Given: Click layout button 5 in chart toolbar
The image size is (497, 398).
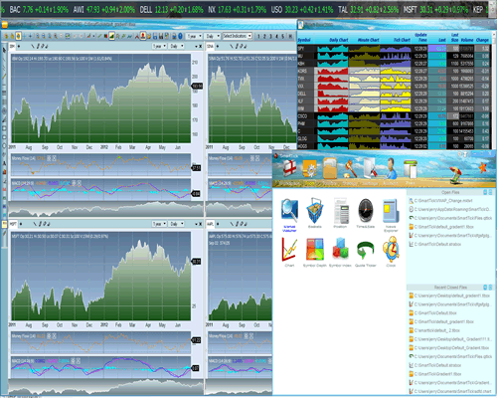Looking at the screenshot, I should click(283, 36).
